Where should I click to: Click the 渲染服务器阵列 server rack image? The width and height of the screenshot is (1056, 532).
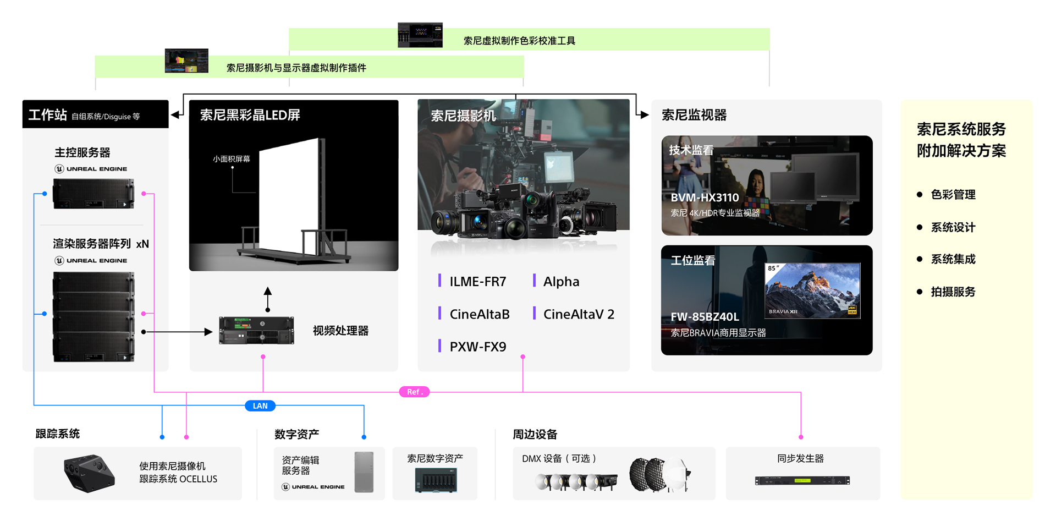94,317
